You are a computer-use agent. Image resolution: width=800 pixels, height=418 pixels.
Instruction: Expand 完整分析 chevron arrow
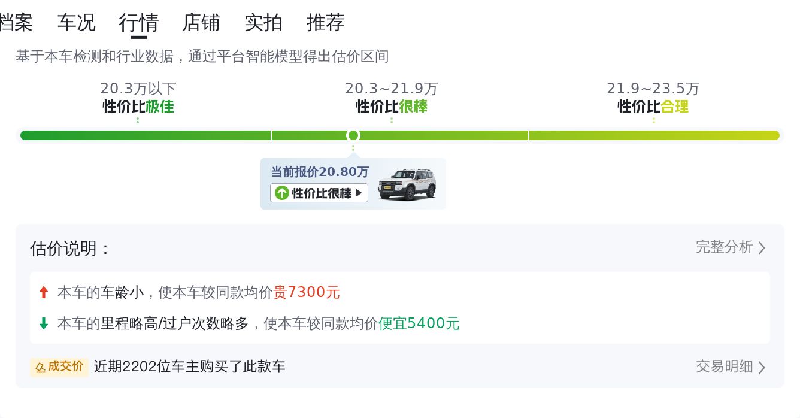pos(762,248)
